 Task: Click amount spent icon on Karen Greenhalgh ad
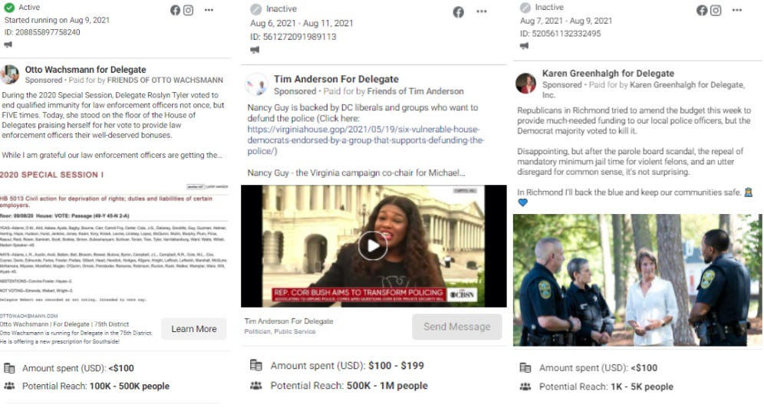(525, 367)
